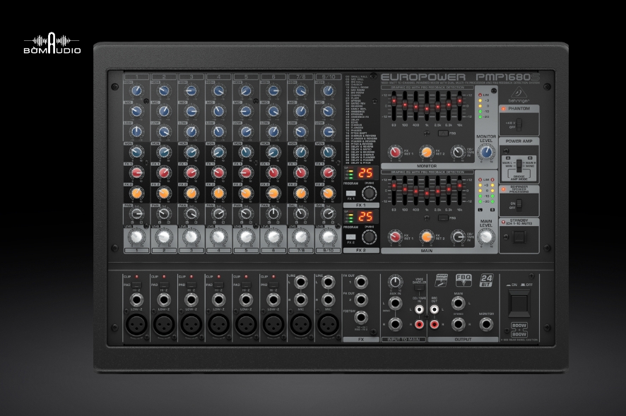The height and width of the screenshot is (416, 626).
Task: Click Main section orange FX RET 2 knob
Action: coord(426,237)
